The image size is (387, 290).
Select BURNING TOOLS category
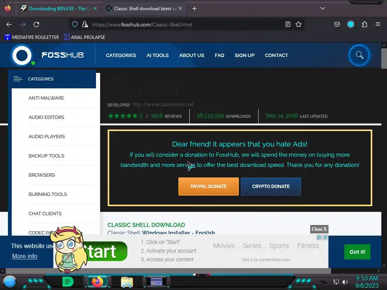(x=48, y=194)
